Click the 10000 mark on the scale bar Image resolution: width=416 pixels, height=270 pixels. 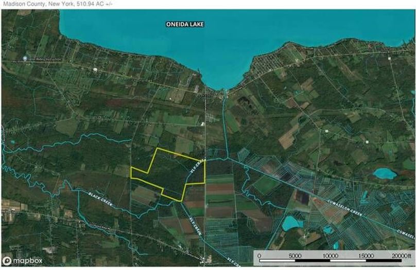[x=331, y=255]
